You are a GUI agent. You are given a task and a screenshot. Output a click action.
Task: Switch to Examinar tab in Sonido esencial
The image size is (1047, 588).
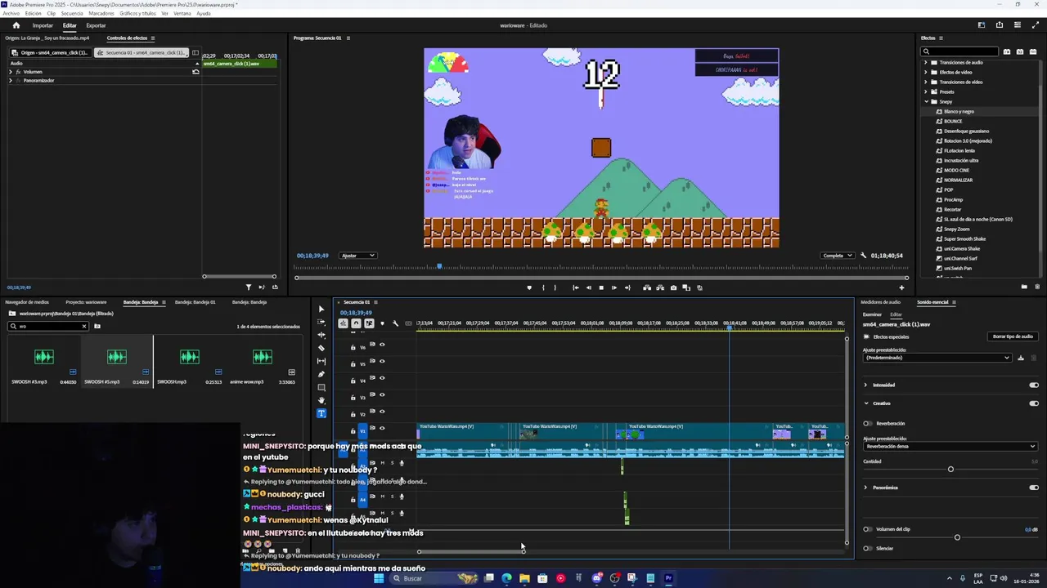[872, 314]
